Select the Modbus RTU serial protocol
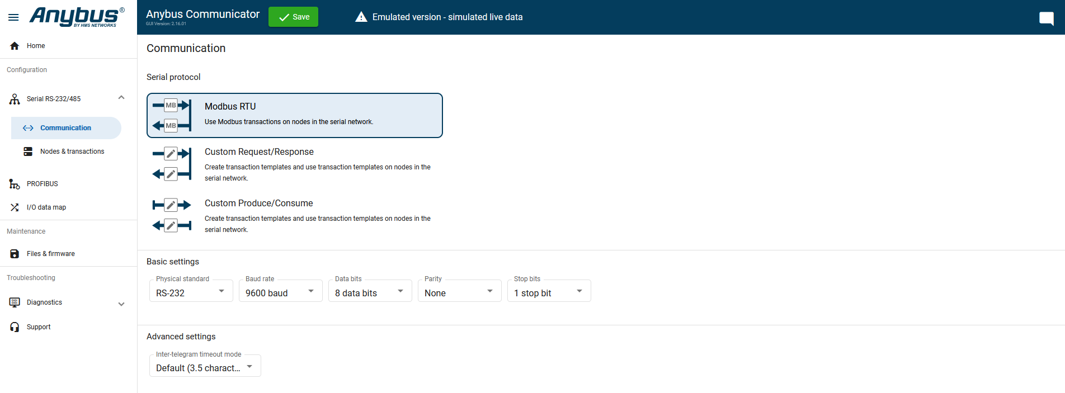 point(294,115)
